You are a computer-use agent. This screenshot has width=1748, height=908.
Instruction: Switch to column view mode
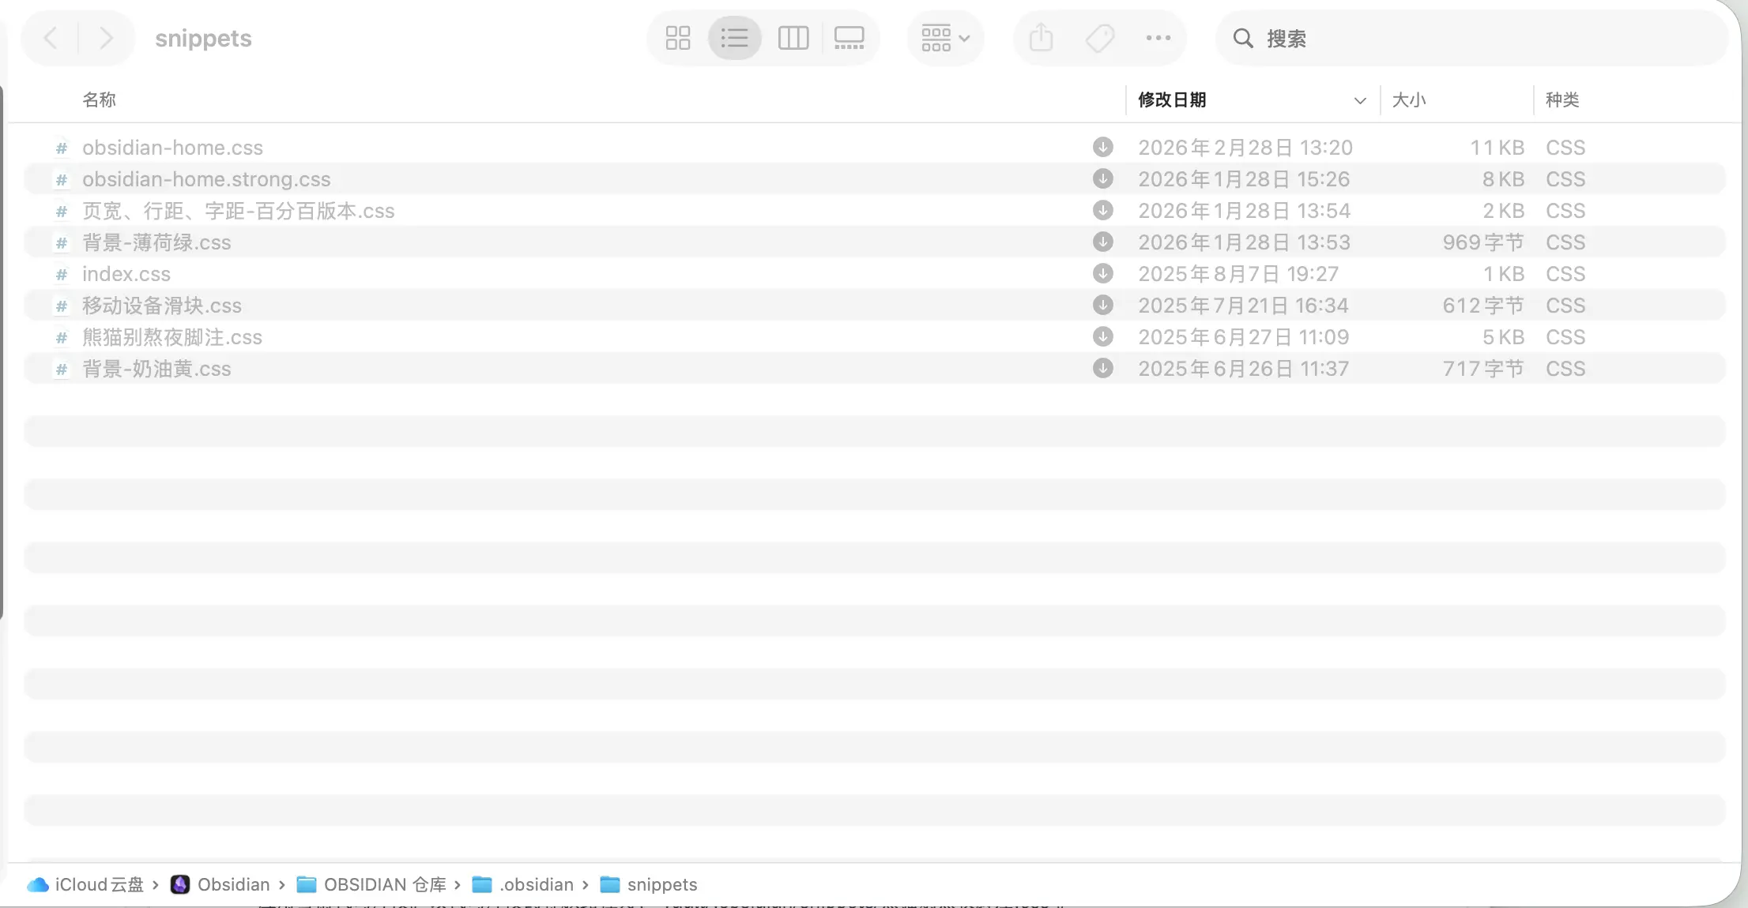pos(793,38)
